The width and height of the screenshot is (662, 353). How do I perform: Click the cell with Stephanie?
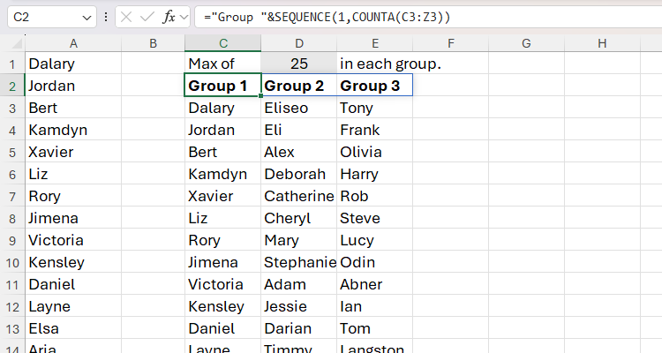[x=298, y=262]
